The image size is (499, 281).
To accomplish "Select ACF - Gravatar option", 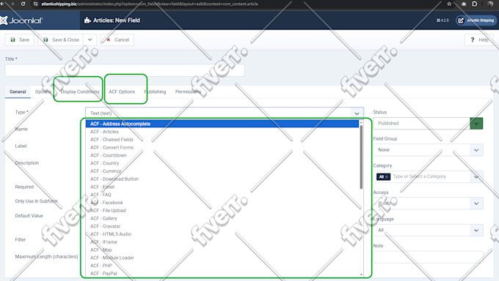I will pyautogui.click(x=222, y=226).
